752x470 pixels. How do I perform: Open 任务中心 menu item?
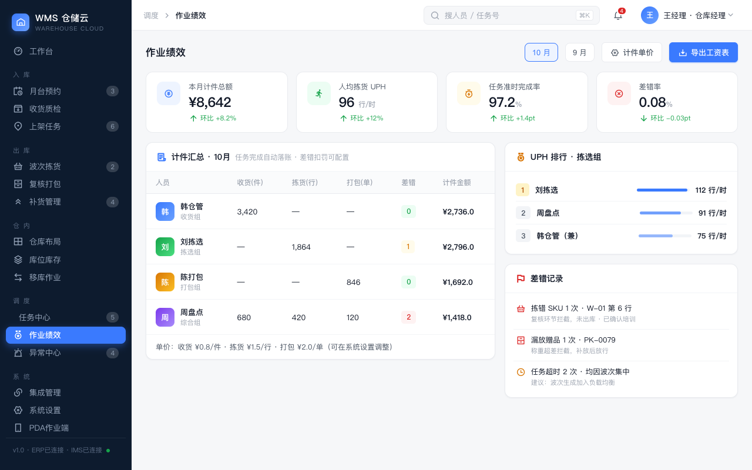tap(66, 317)
